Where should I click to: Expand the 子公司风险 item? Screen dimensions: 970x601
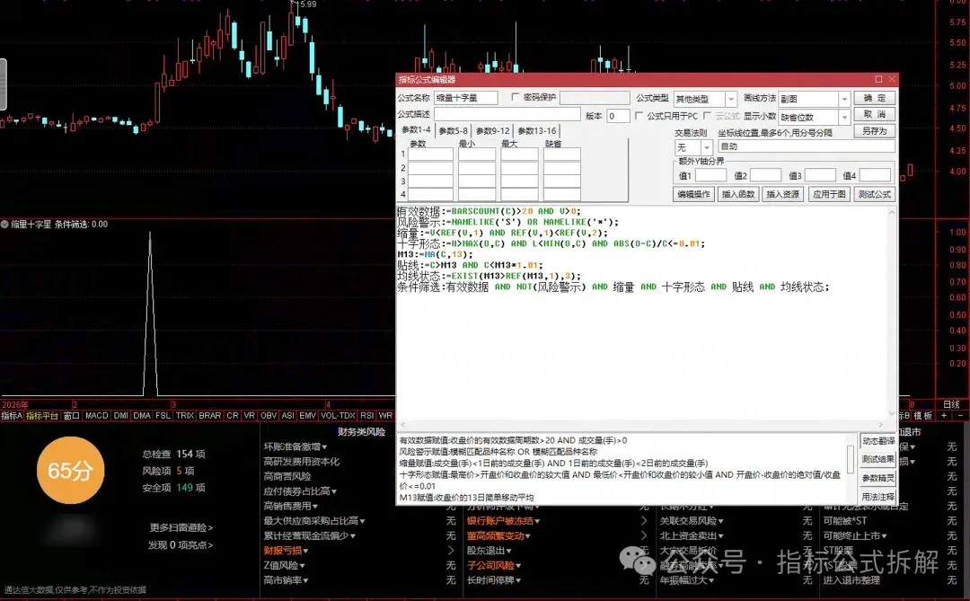pyautogui.click(x=493, y=565)
